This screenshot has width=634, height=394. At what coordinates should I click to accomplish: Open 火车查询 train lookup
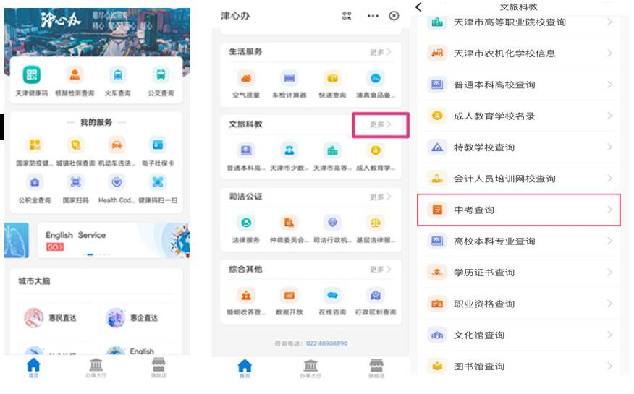coord(118,75)
